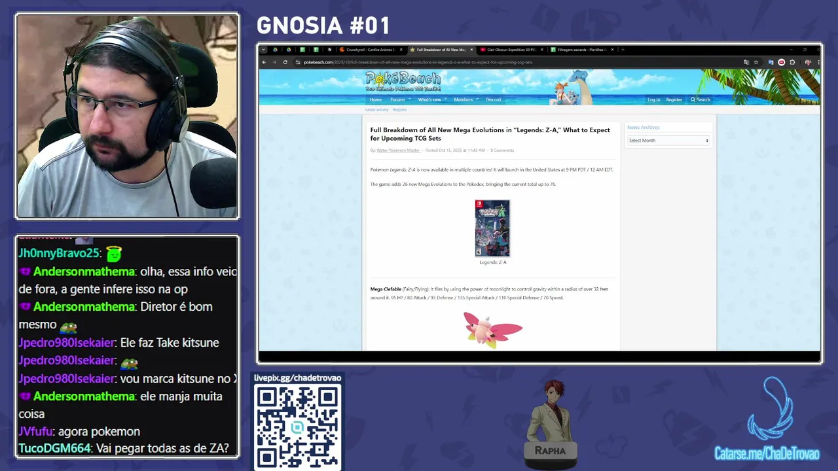
Task: Expand the What's new dropdown arrow
Action: 445,99
